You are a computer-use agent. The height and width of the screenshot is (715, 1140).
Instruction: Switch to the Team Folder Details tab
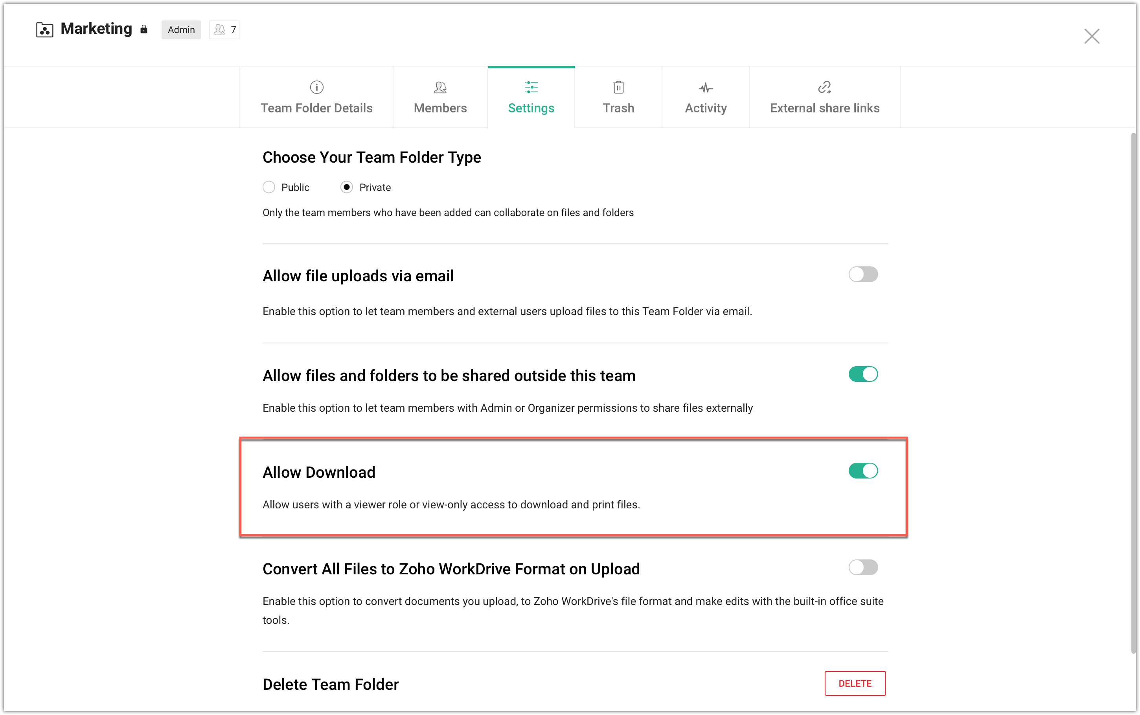pos(316,108)
